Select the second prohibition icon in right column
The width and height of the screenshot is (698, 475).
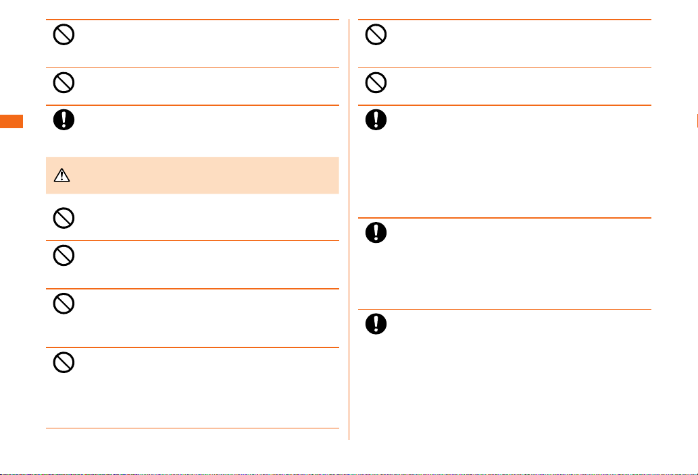pyautogui.click(x=376, y=82)
